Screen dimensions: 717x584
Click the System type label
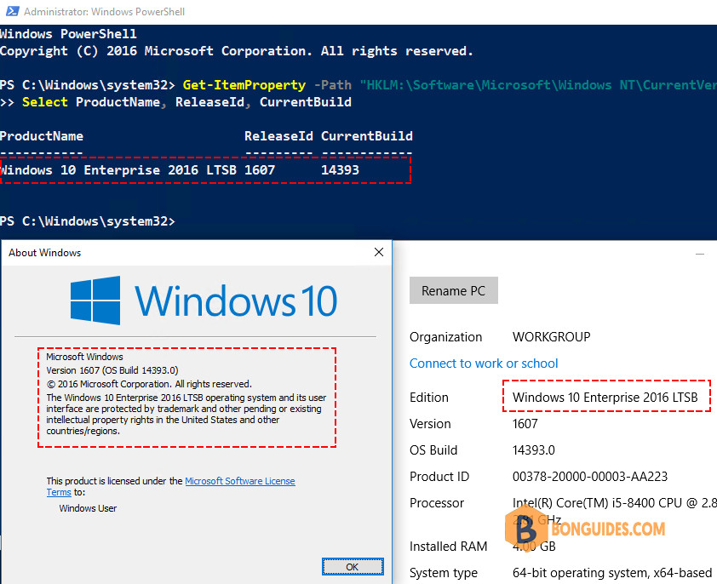(444, 573)
